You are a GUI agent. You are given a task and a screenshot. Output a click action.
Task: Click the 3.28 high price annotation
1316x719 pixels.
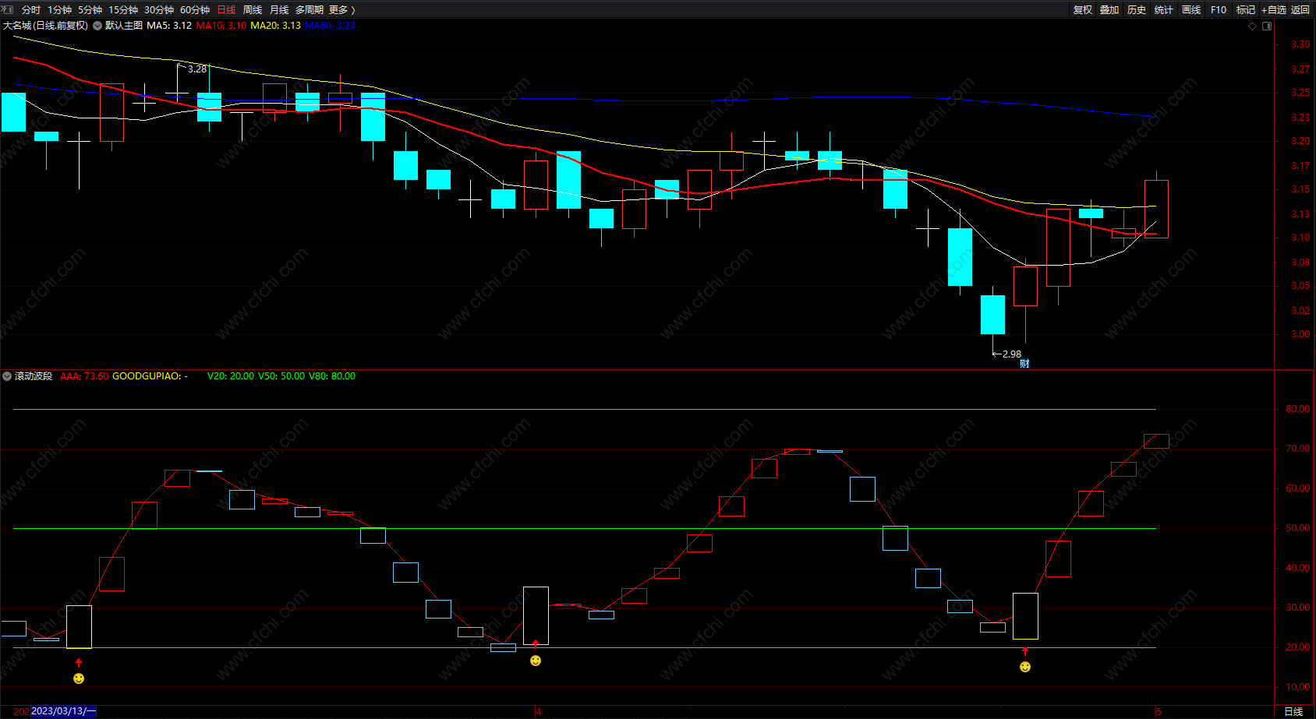click(x=197, y=69)
